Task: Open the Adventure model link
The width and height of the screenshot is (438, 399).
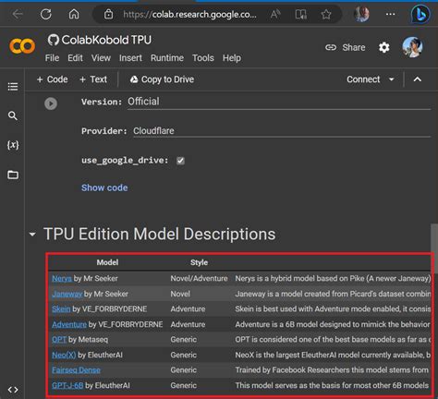Action: click(x=69, y=324)
